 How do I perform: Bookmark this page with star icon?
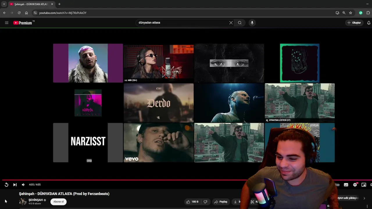(350, 13)
